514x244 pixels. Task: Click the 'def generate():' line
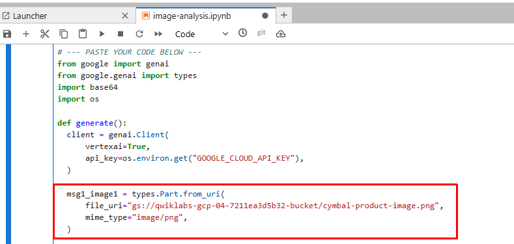[x=92, y=123]
